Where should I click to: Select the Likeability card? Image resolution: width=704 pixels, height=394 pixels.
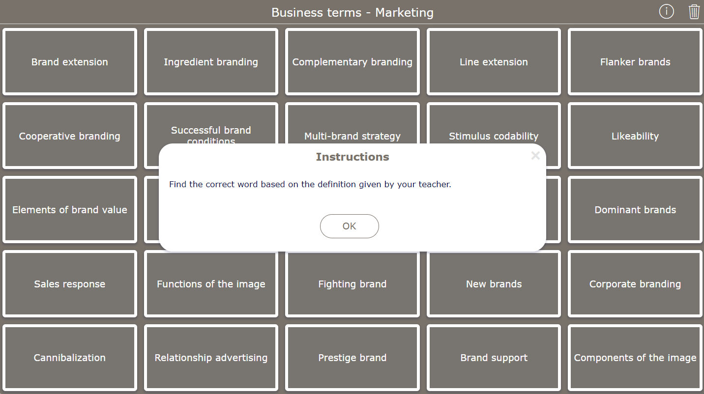click(x=635, y=136)
